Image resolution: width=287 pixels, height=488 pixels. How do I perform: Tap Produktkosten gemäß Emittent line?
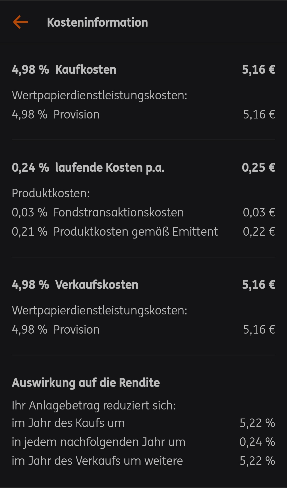point(136,232)
